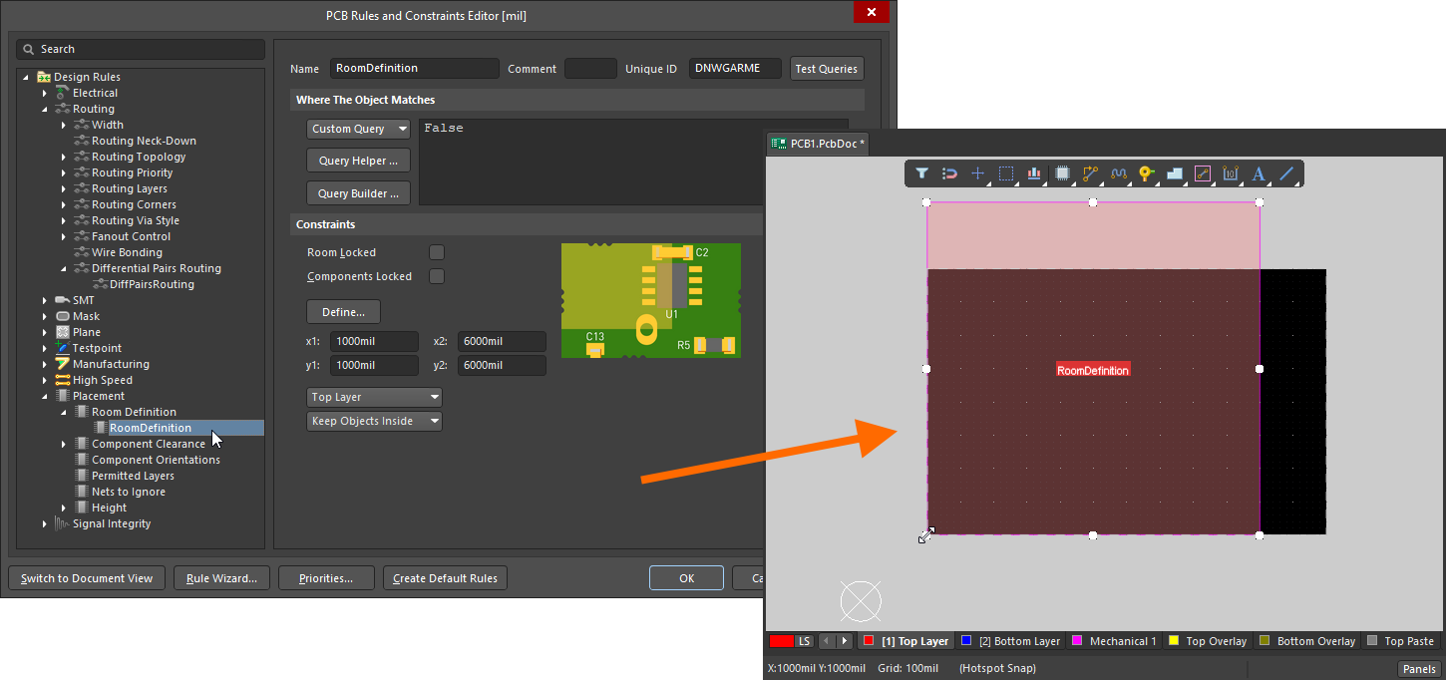This screenshot has width=1446, height=680.
Task: Switch to the Mechanical 1 layer tab
Action: click(1114, 641)
